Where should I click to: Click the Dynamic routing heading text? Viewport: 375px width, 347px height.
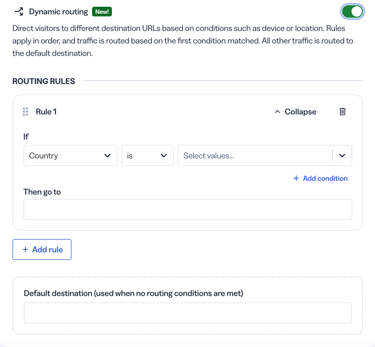58,12
